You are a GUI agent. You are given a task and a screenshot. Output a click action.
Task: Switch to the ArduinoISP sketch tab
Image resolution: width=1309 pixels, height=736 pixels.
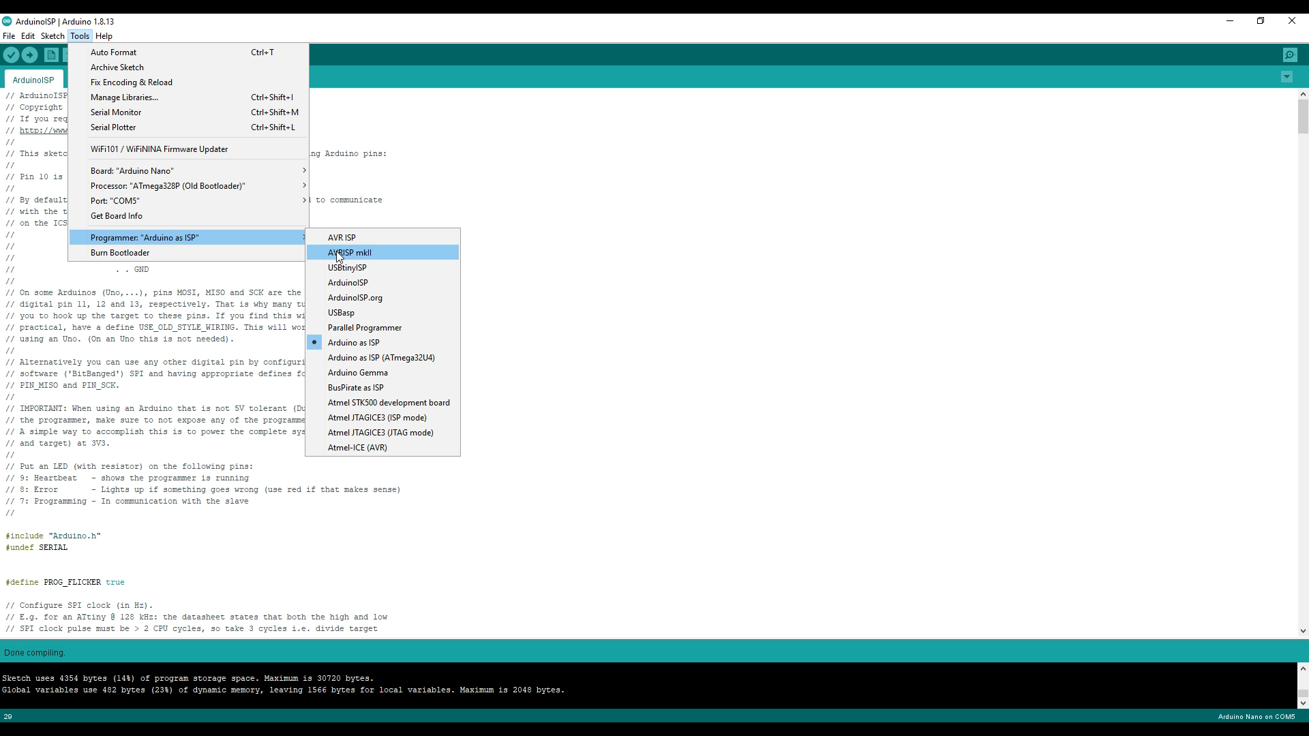pyautogui.click(x=33, y=80)
